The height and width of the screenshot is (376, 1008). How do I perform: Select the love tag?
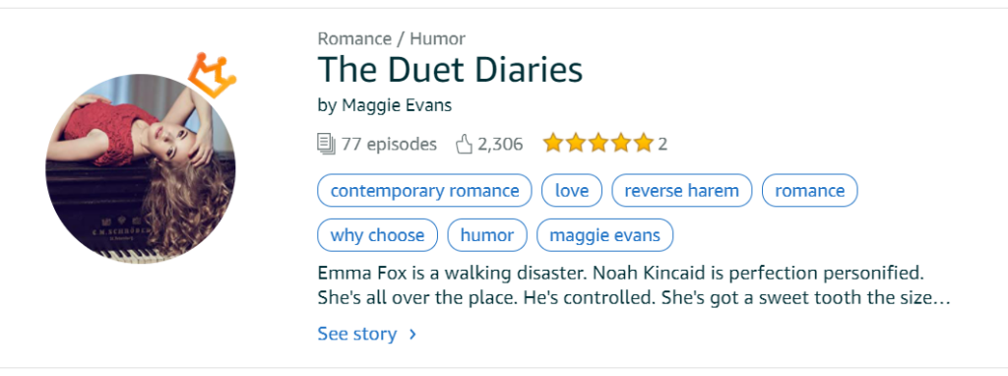[x=572, y=190]
